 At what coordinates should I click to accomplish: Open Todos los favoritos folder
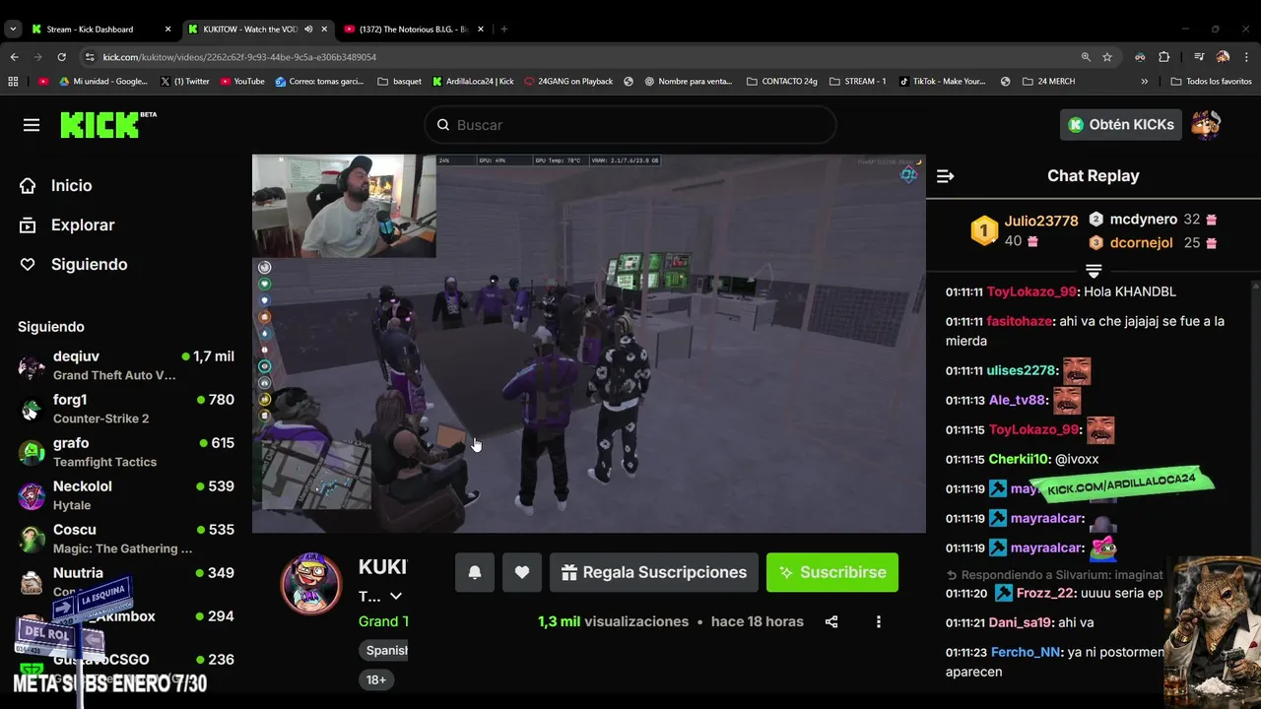(1212, 82)
